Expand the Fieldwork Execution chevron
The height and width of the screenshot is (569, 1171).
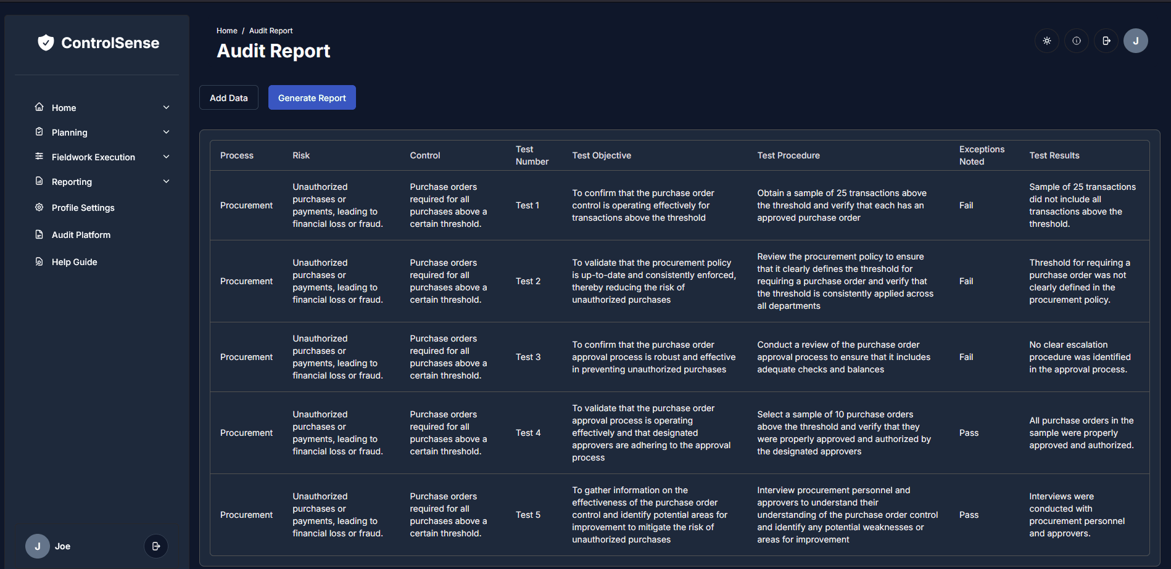[166, 157]
